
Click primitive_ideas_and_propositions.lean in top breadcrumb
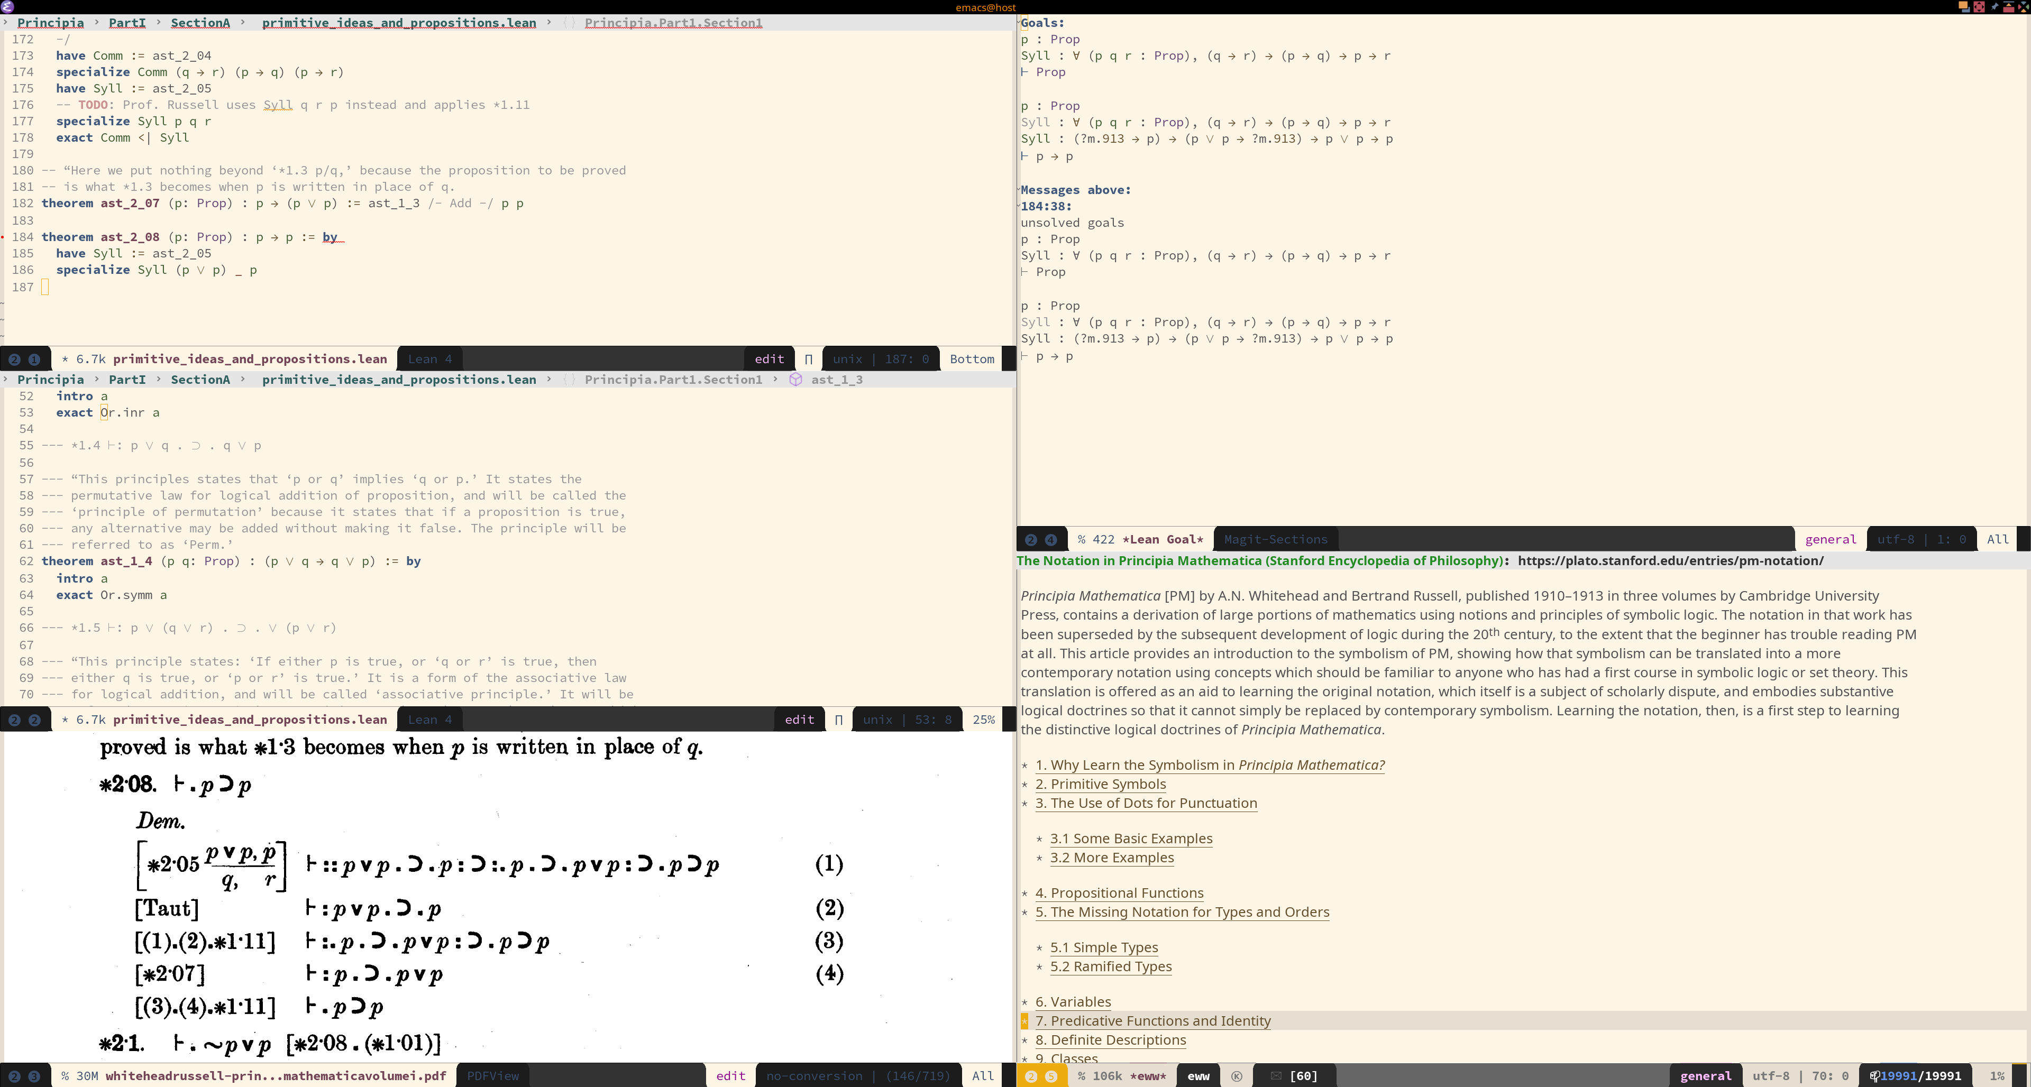[399, 23]
